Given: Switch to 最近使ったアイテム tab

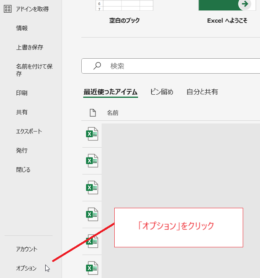Looking at the screenshot, I should coord(110,92).
